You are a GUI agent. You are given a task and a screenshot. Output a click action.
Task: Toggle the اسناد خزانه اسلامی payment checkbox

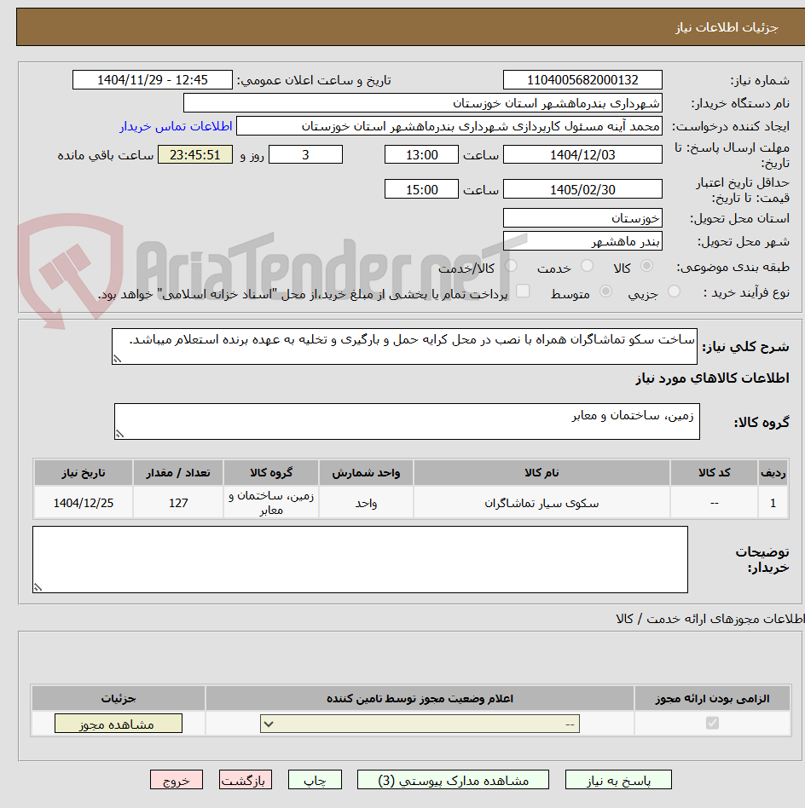coord(523,291)
